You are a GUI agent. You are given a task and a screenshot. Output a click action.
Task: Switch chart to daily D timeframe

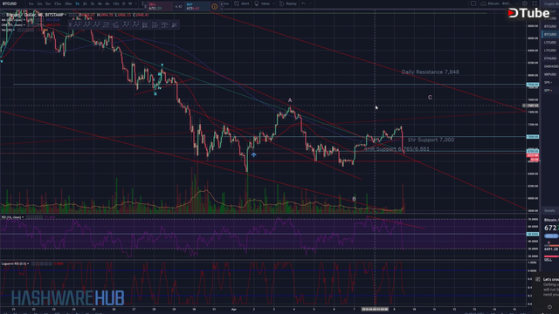click(x=124, y=3)
